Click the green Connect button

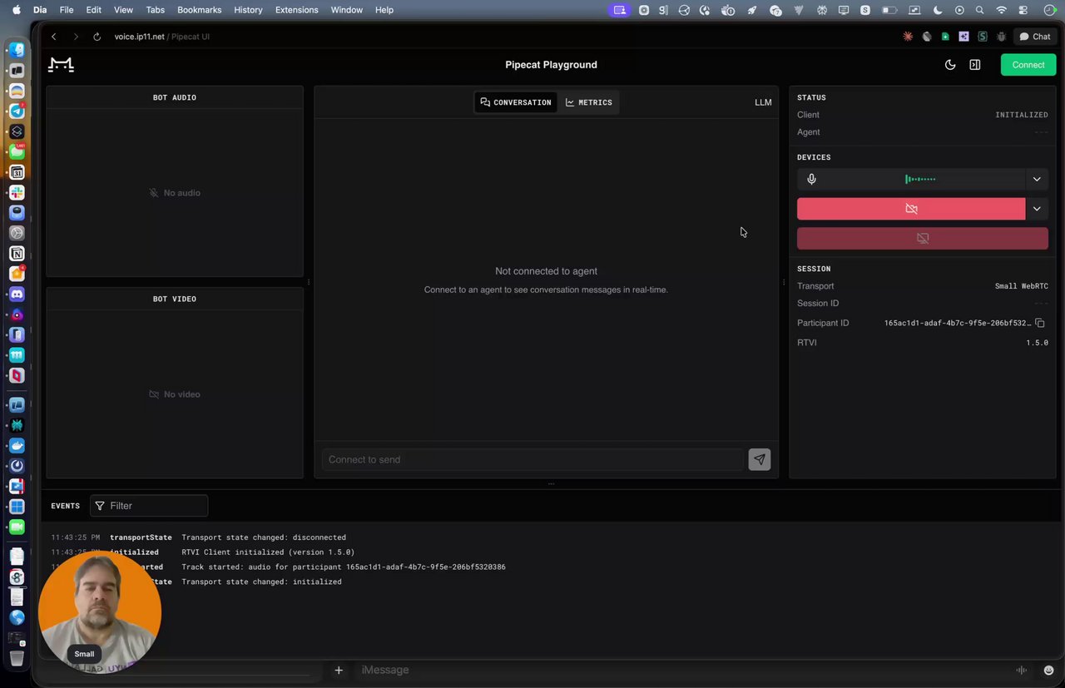(1028, 65)
